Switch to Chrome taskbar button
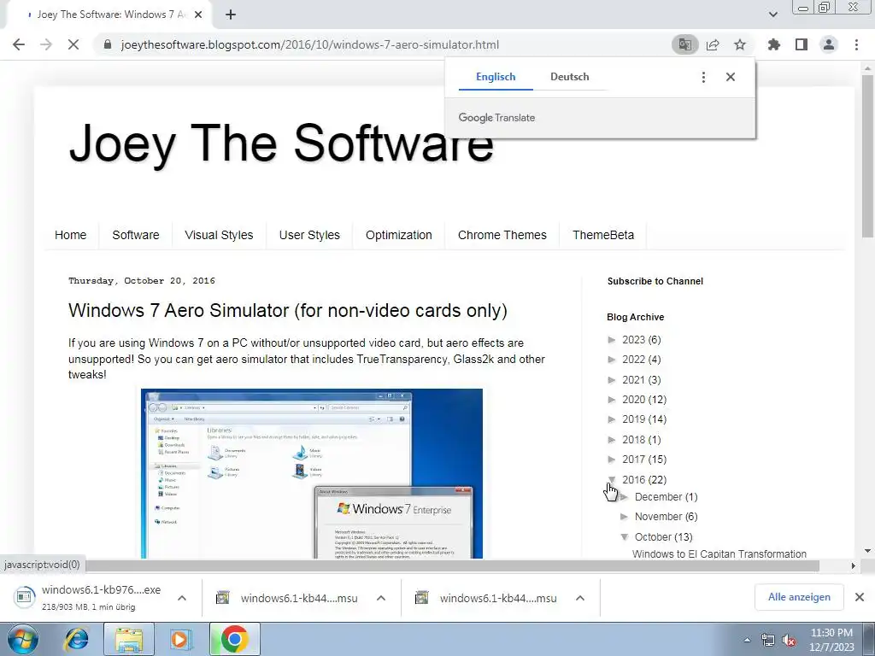 coord(234,639)
